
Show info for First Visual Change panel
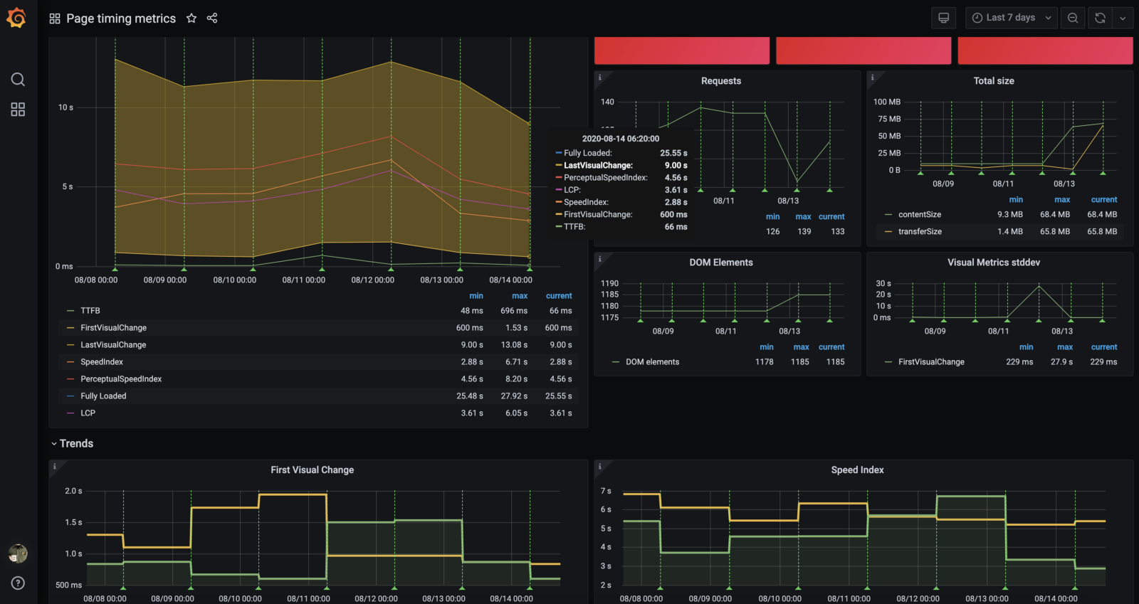tap(54, 466)
